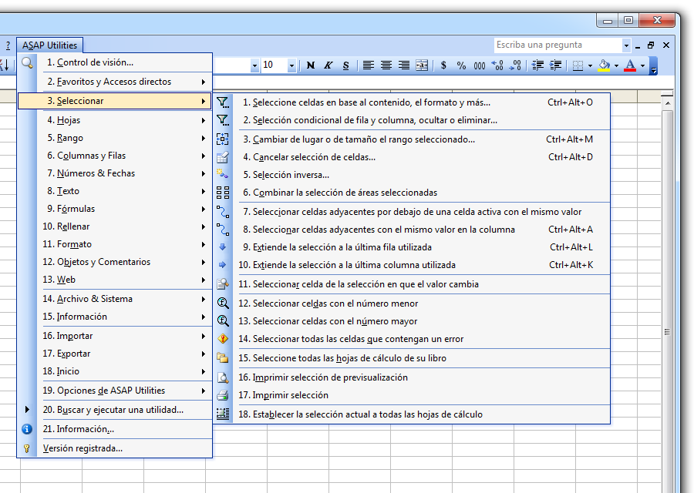
Task: Click the merge and center icon
Action: 421,65
